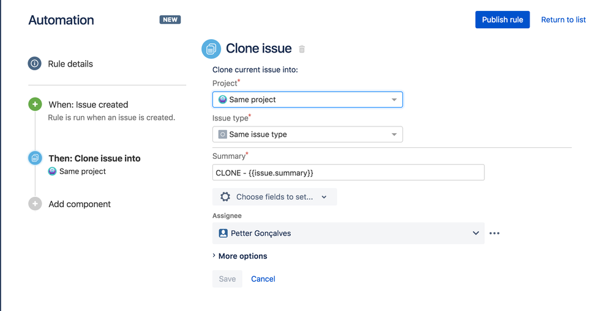Click the Cancel link
Viewport: 611px width, 311px height.
pyautogui.click(x=263, y=279)
